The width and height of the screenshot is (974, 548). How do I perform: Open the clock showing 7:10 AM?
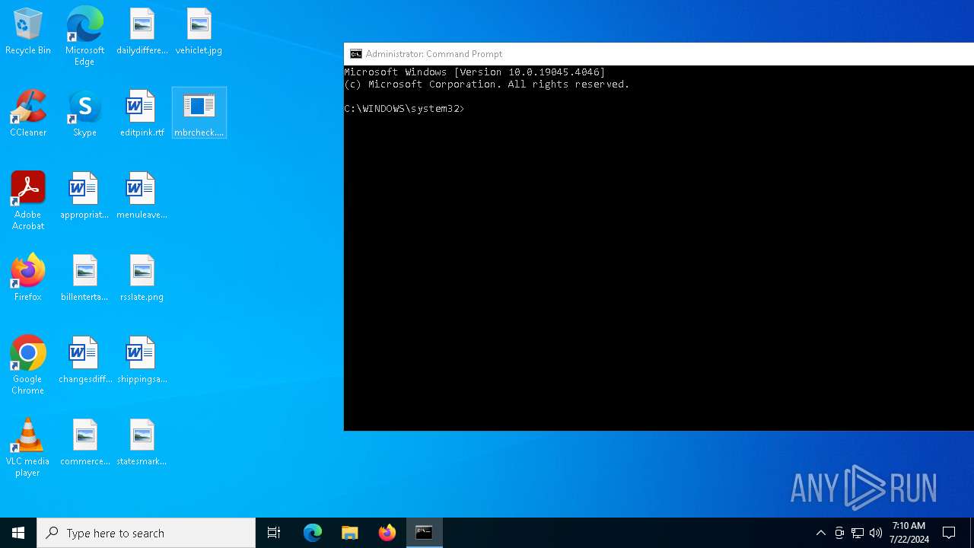coord(909,533)
